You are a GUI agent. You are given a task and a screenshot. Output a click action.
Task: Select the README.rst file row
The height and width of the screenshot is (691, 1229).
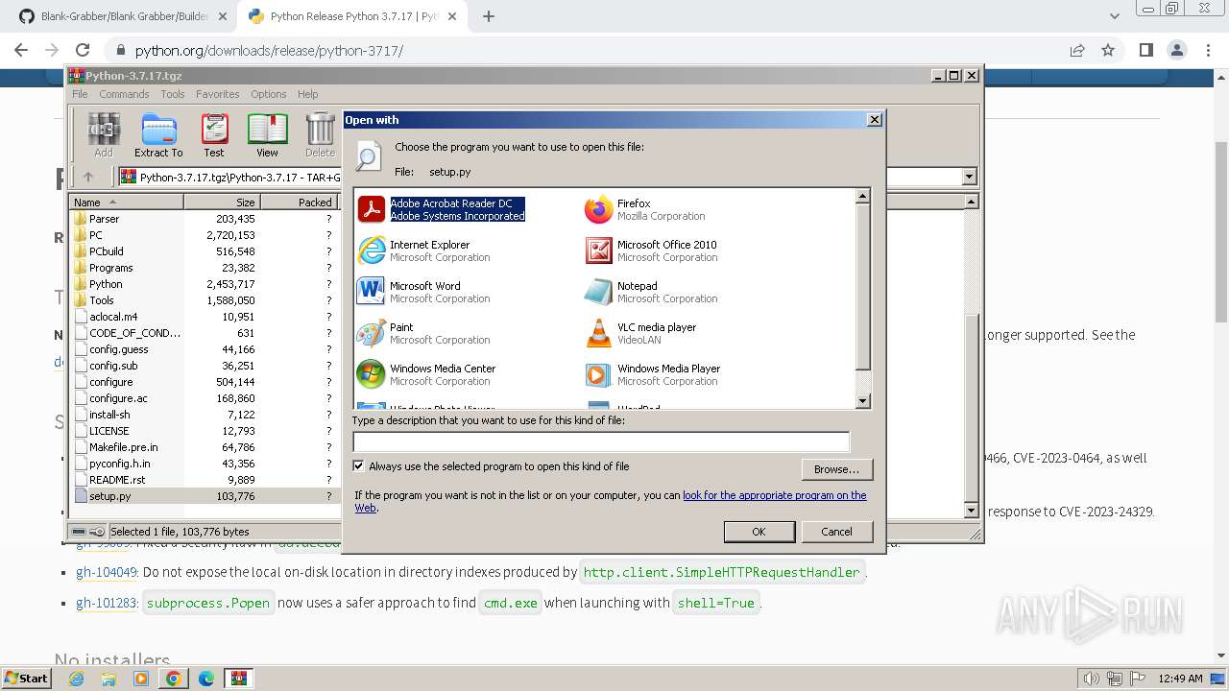[203, 480]
